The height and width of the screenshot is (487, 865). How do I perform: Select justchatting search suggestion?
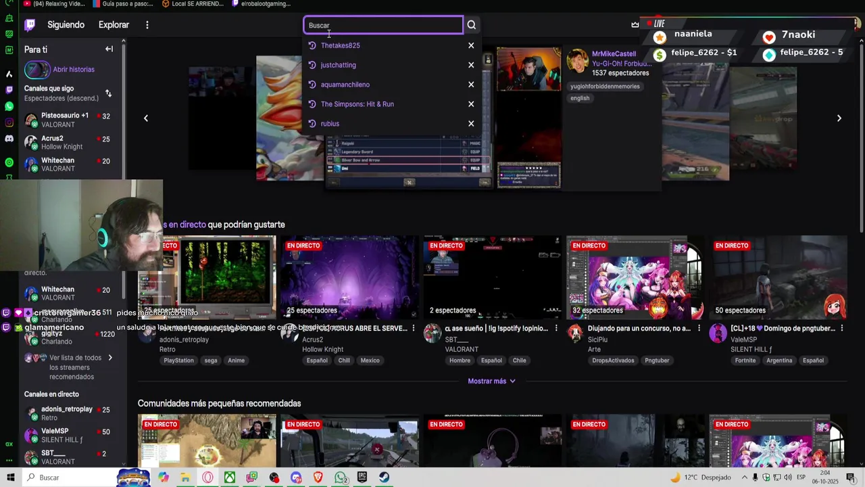click(339, 65)
